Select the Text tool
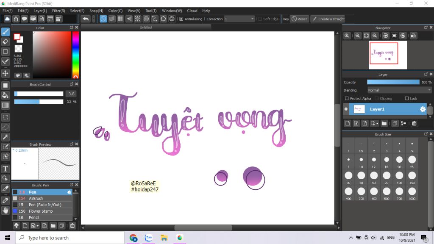This screenshot has height=244, width=434. [5, 169]
